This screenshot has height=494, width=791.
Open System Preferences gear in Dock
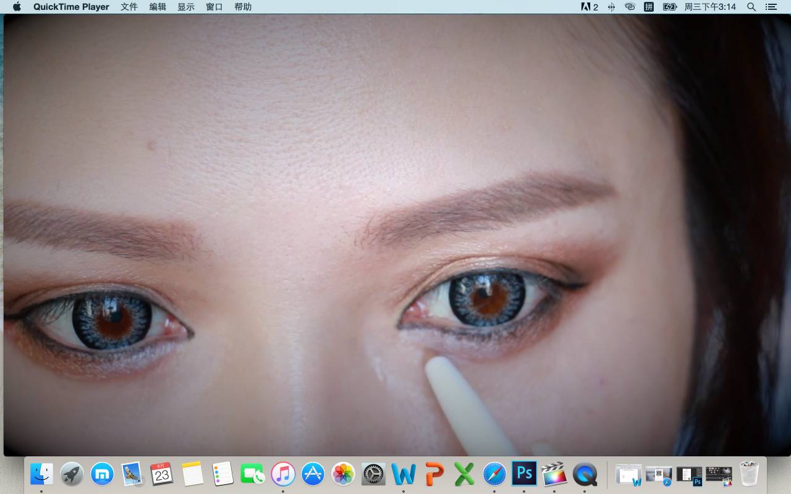[x=373, y=474]
